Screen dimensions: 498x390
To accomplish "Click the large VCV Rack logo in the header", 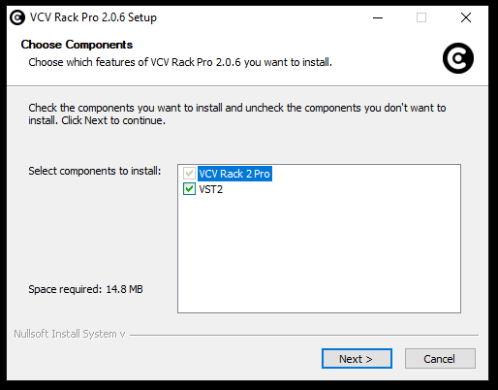I will pos(458,58).
